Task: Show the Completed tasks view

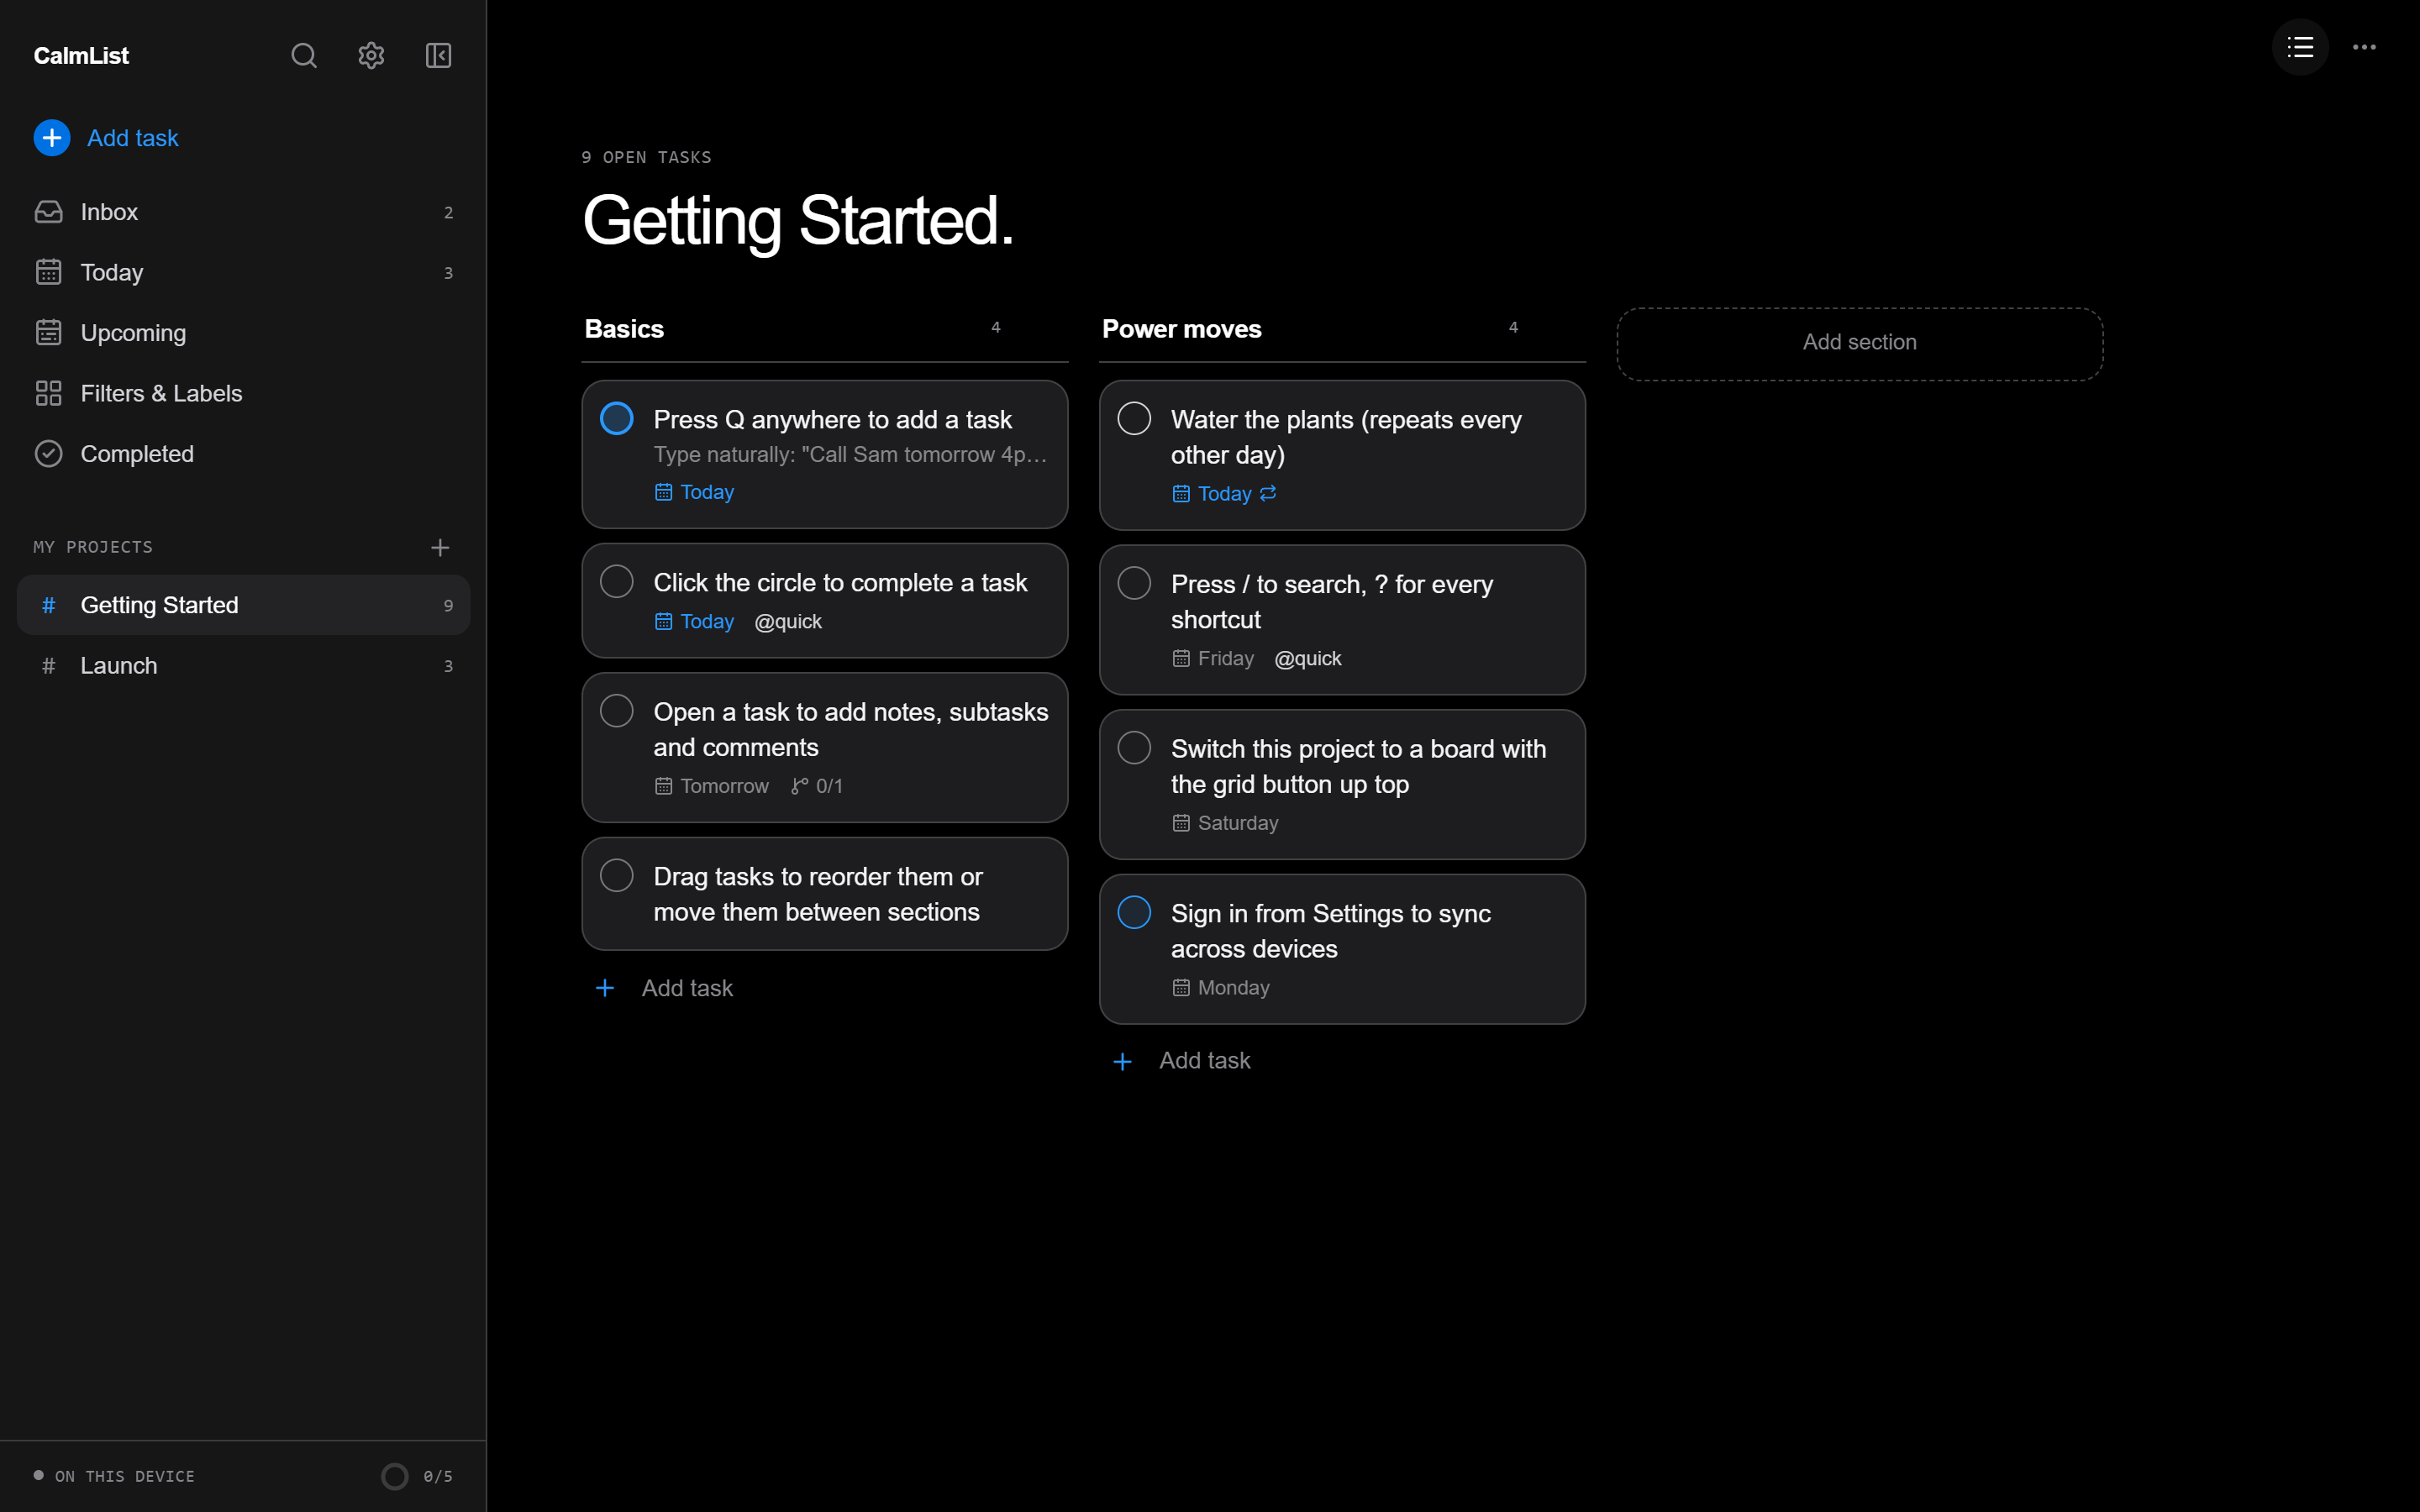Action: 243,454
